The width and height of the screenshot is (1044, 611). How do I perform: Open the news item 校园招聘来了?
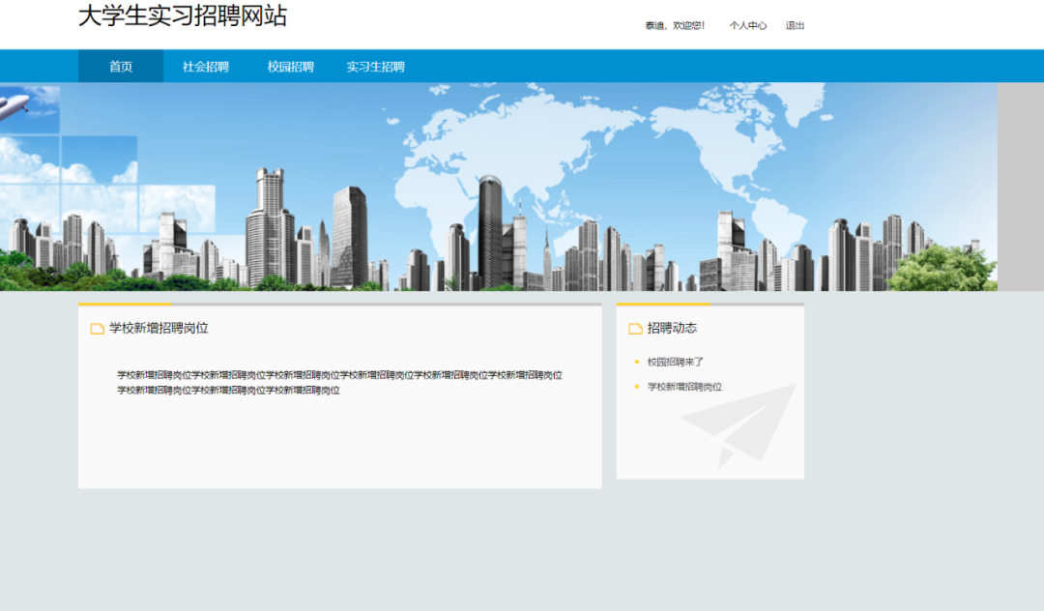675,363
